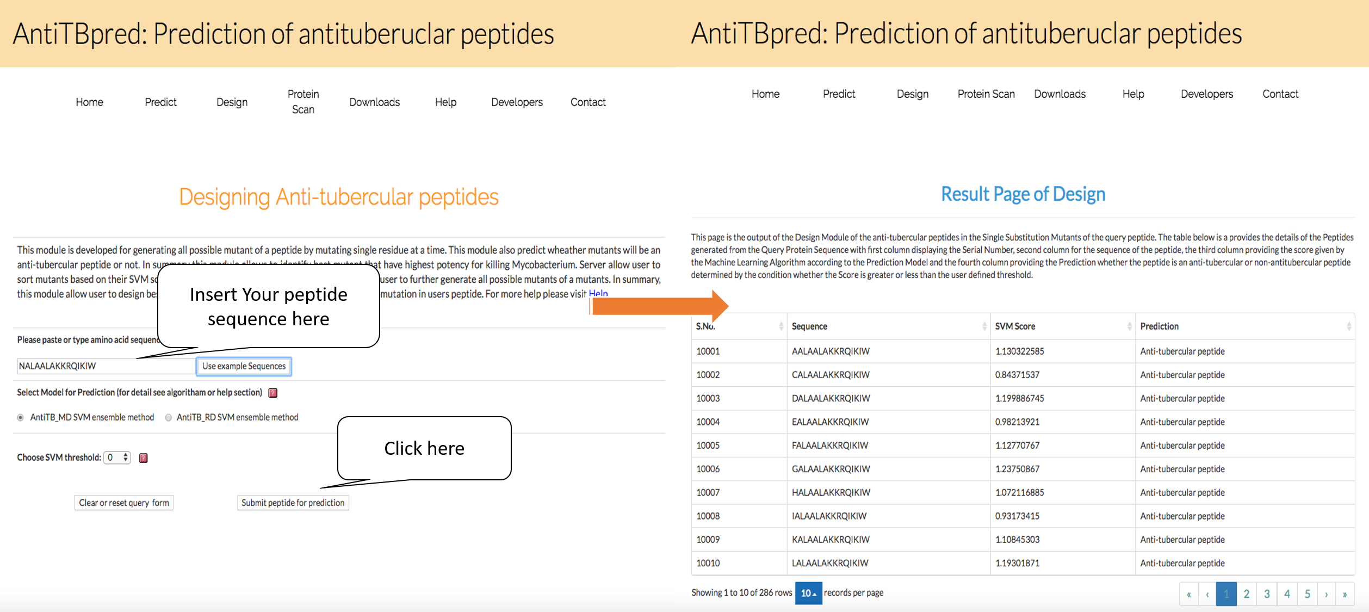Select AntiTB_MD SVM ensemble method radio
The image size is (1369, 612).
(21, 418)
